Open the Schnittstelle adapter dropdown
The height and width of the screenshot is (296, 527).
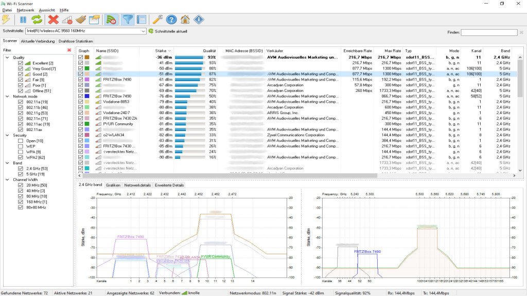pos(143,31)
